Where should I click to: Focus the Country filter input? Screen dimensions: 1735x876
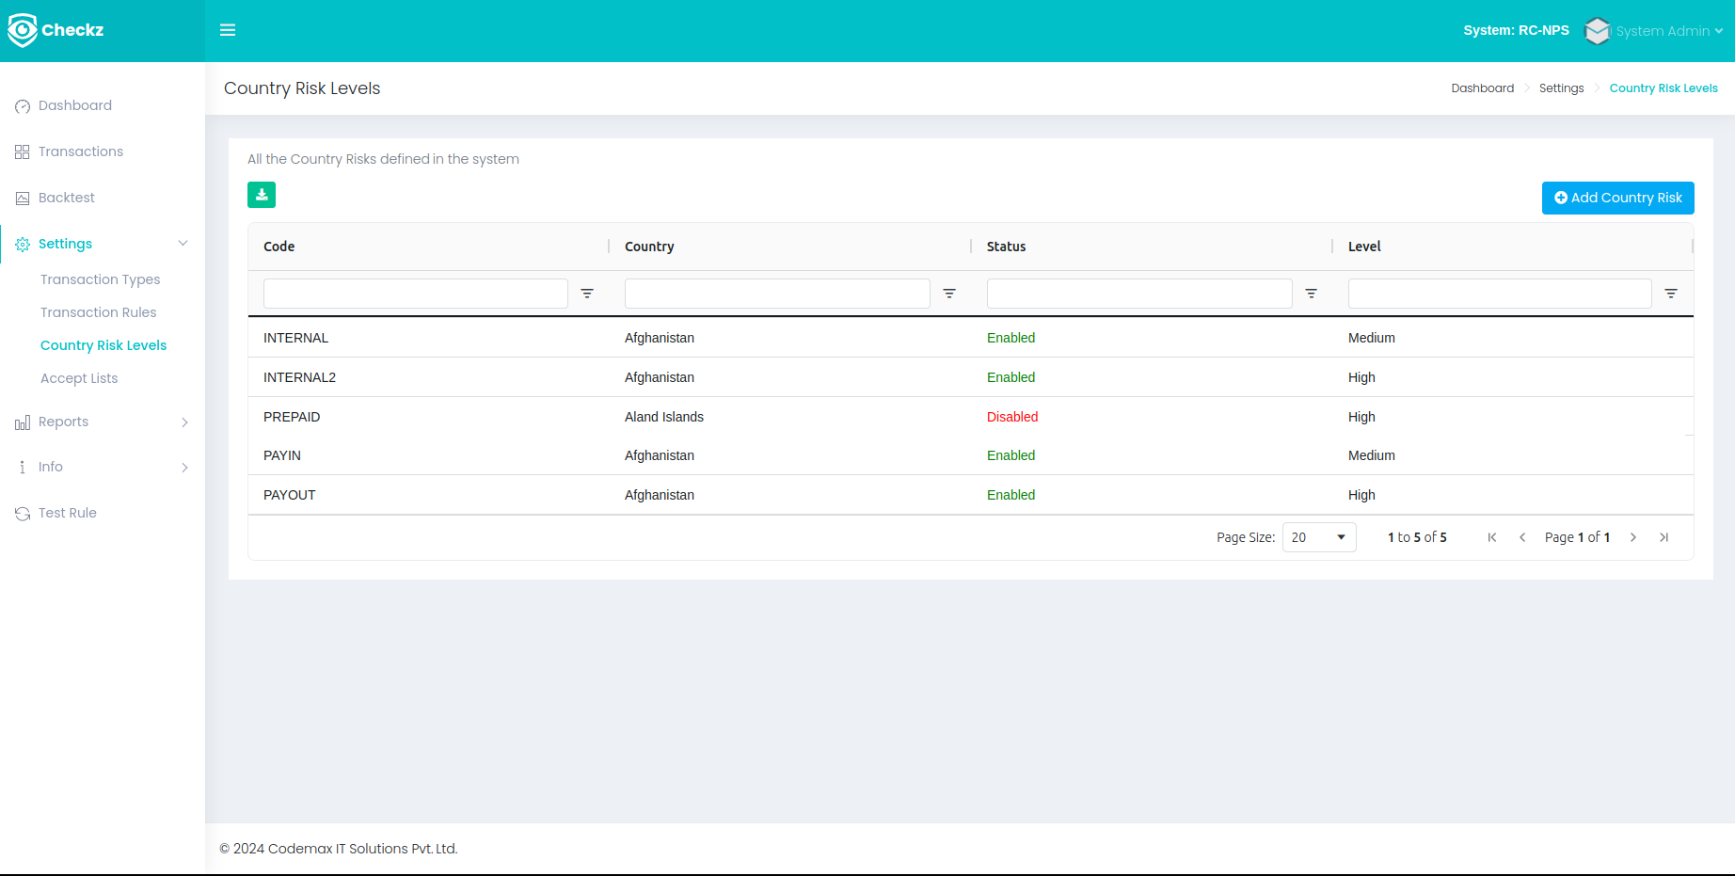777,294
